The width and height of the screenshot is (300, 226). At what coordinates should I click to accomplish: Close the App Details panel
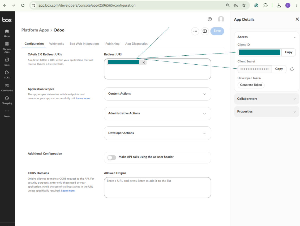297,19
